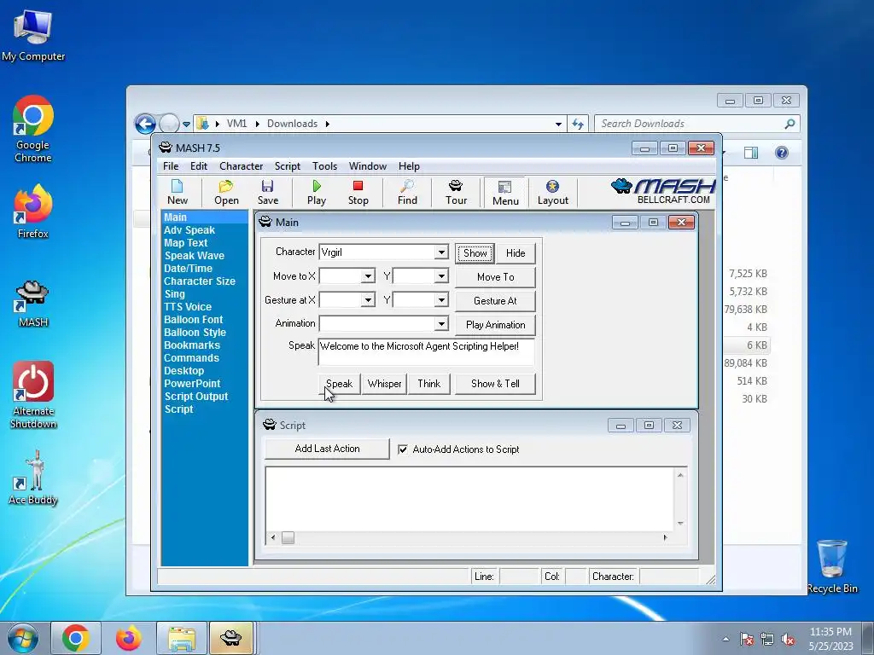Open the File menu
This screenshot has height=655, width=874.
(171, 166)
